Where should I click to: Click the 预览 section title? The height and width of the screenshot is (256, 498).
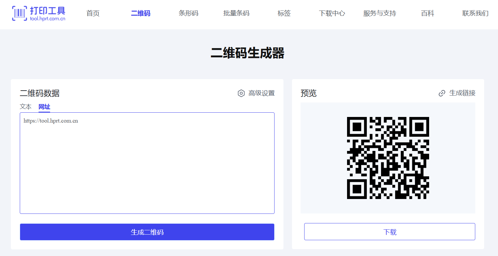pyautogui.click(x=308, y=93)
